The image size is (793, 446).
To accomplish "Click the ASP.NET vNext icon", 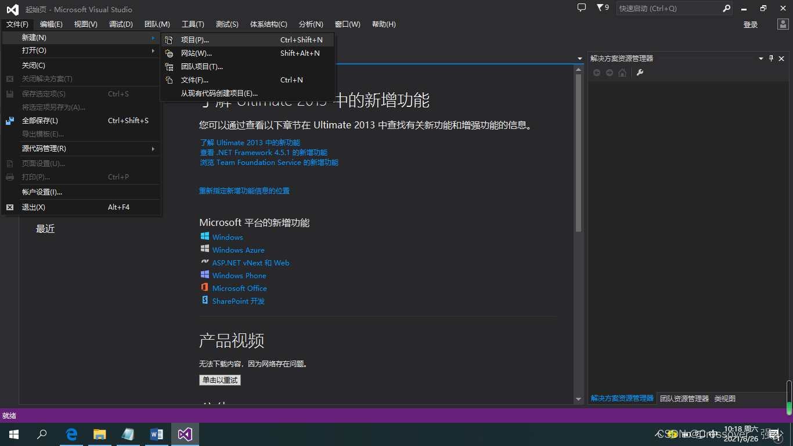I will coord(205,262).
